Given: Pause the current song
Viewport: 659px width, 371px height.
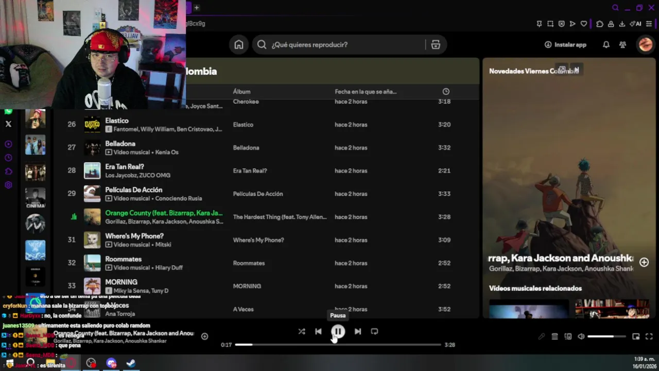Looking at the screenshot, I should click(x=338, y=331).
